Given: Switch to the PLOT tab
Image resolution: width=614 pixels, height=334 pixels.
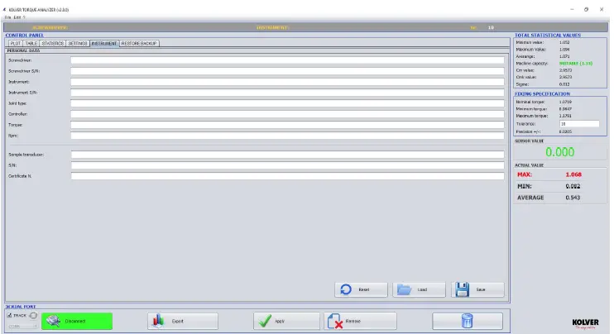Looking at the screenshot, I should click(15, 44).
